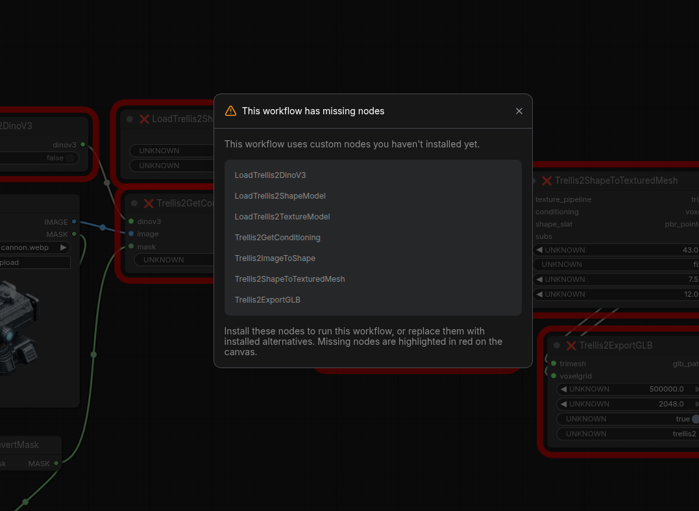
Task: Click the shape_slat input label
Action: 554,224
